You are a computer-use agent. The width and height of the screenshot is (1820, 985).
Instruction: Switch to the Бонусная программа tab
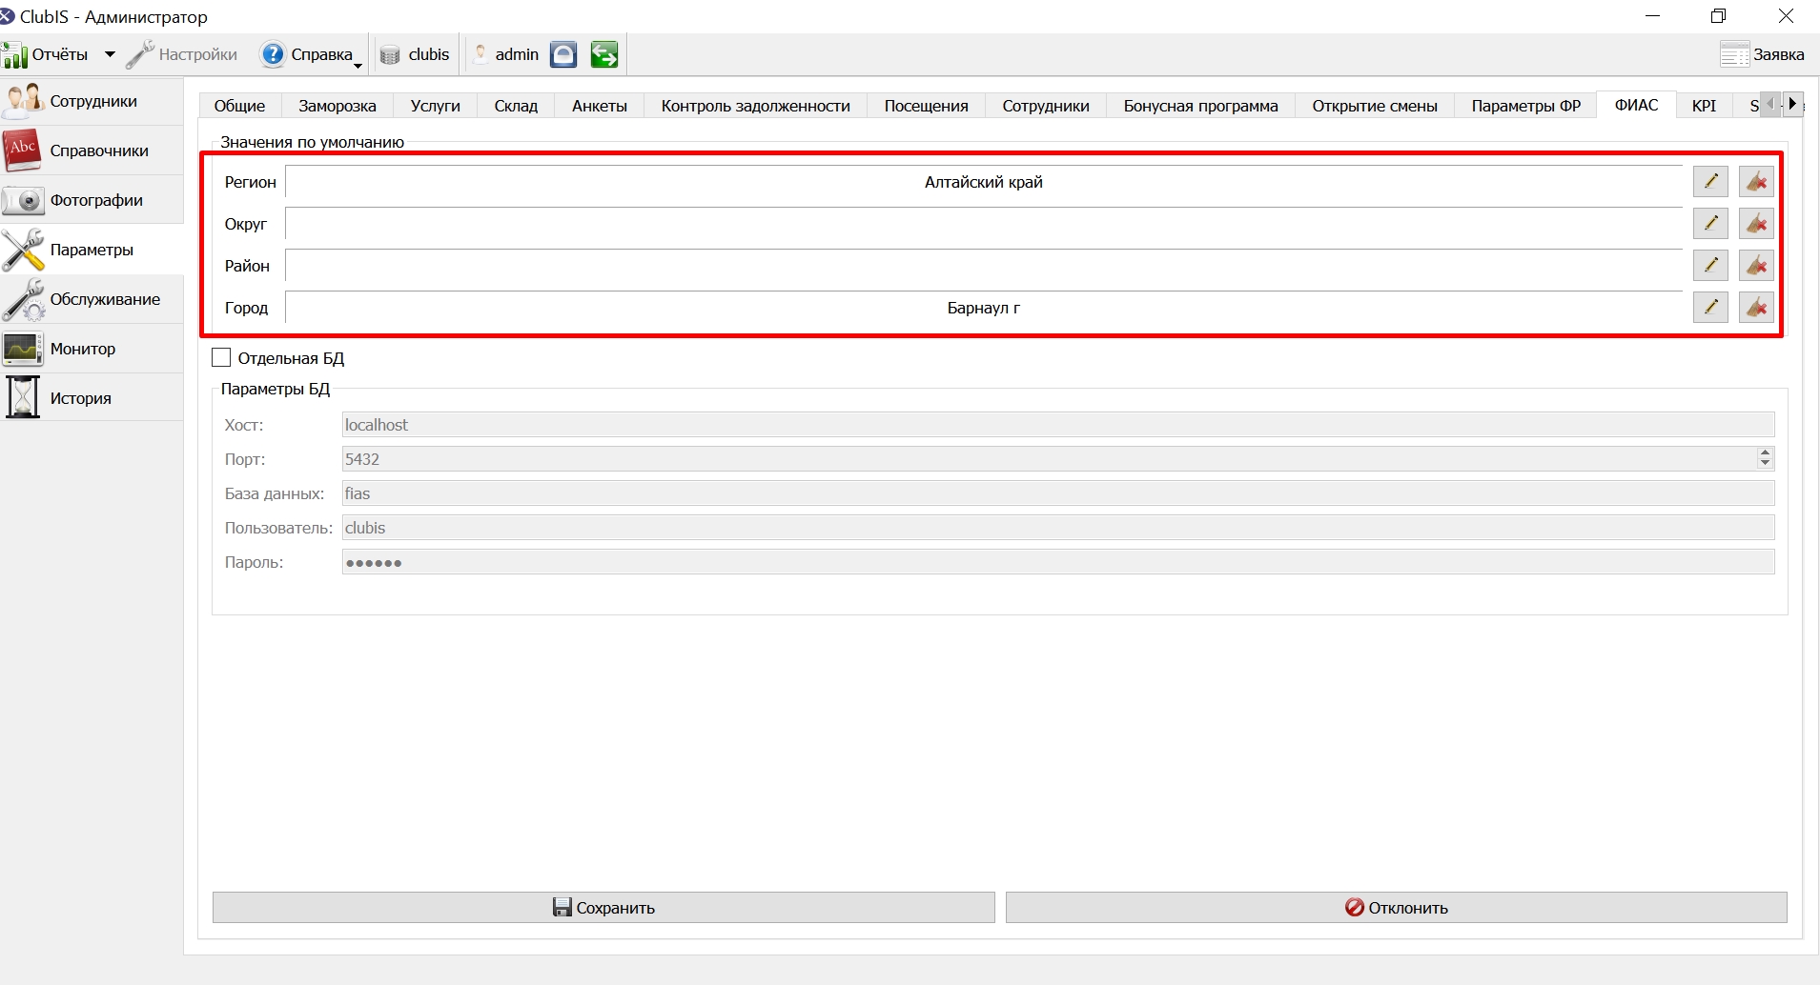tap(1200, 106)
